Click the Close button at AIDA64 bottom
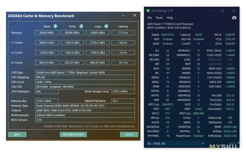The height and width of the screenshot is (152, 246). pyautogui.click(x=129, y=134)
